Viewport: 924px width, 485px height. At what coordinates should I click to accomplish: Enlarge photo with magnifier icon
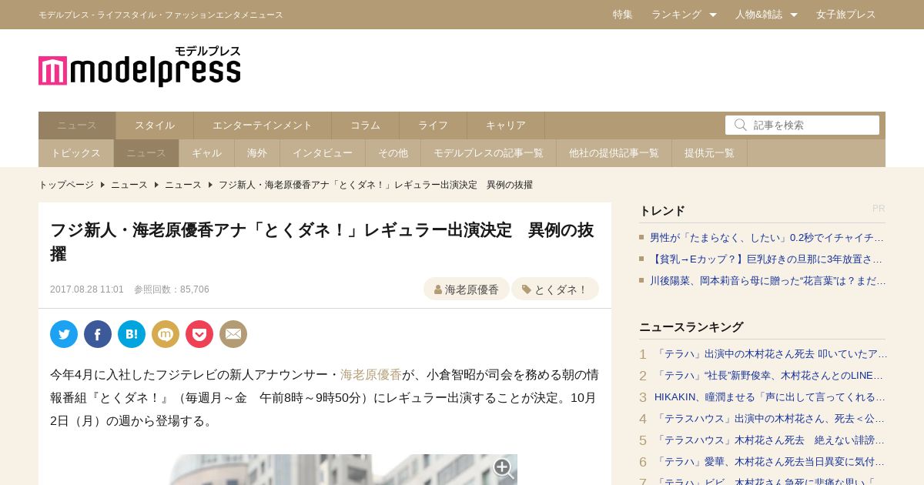tap(504, 467)
